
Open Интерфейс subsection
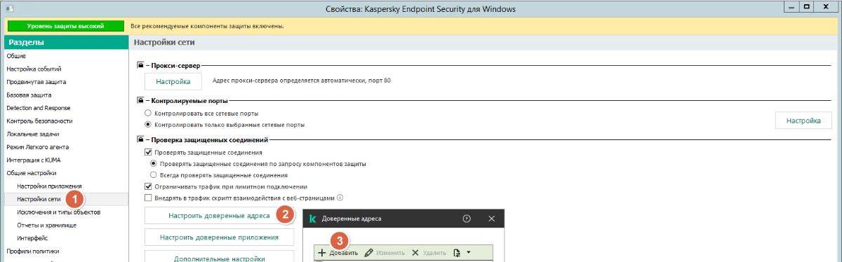pyautogui.click(x=33, y=238)
